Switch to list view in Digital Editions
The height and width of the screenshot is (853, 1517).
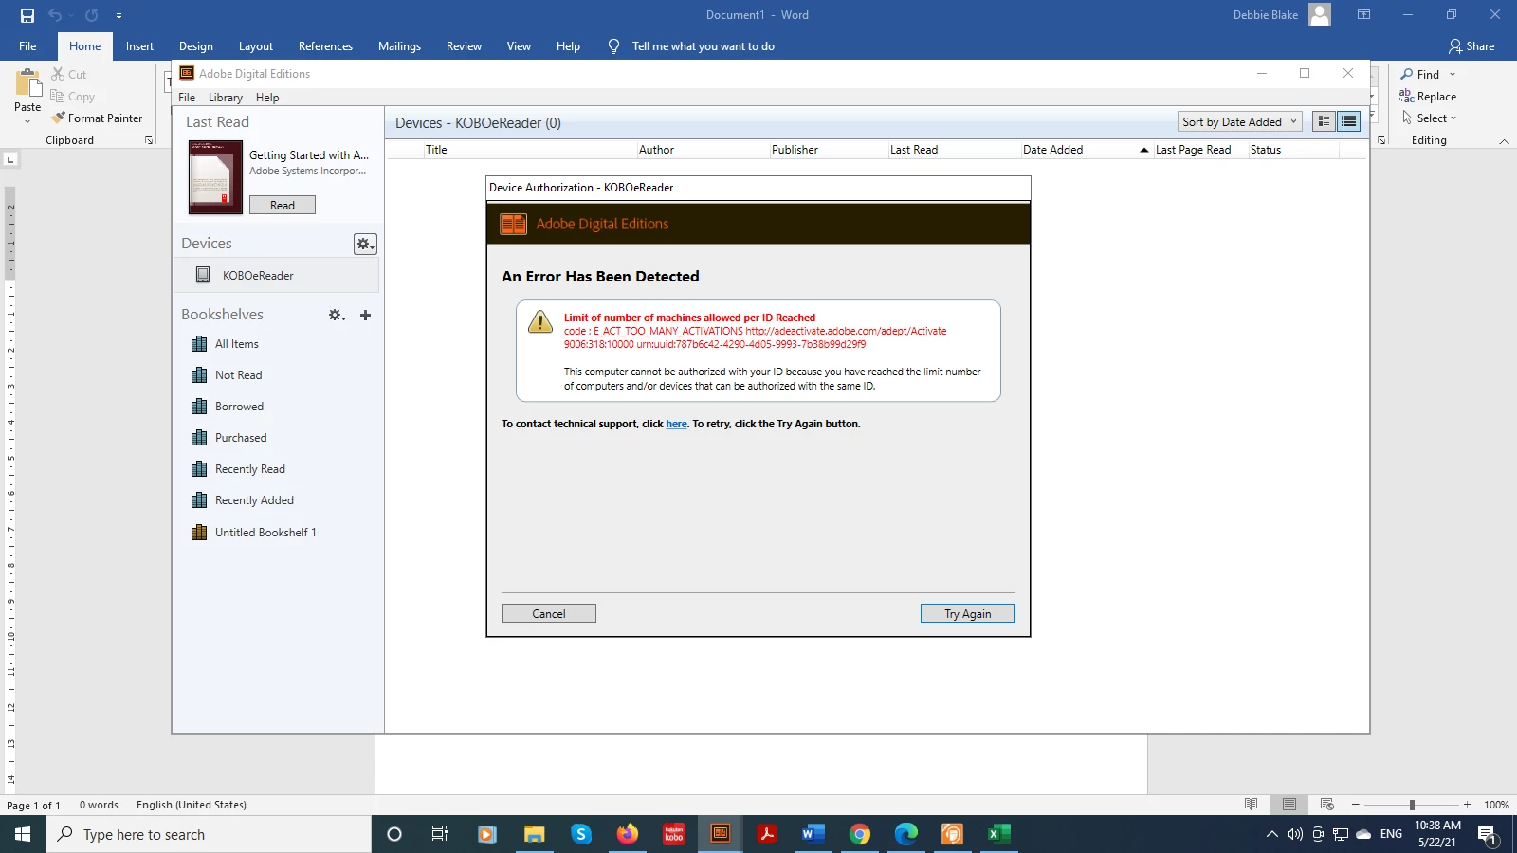[1348, 121]
